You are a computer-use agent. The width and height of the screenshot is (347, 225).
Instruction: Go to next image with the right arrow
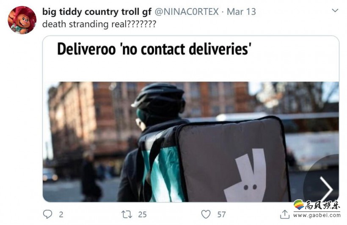[x=326, y=190]
